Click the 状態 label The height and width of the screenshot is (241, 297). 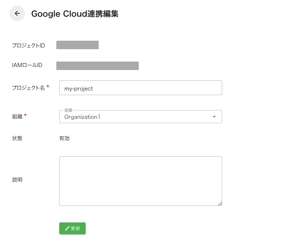point(17,138)
